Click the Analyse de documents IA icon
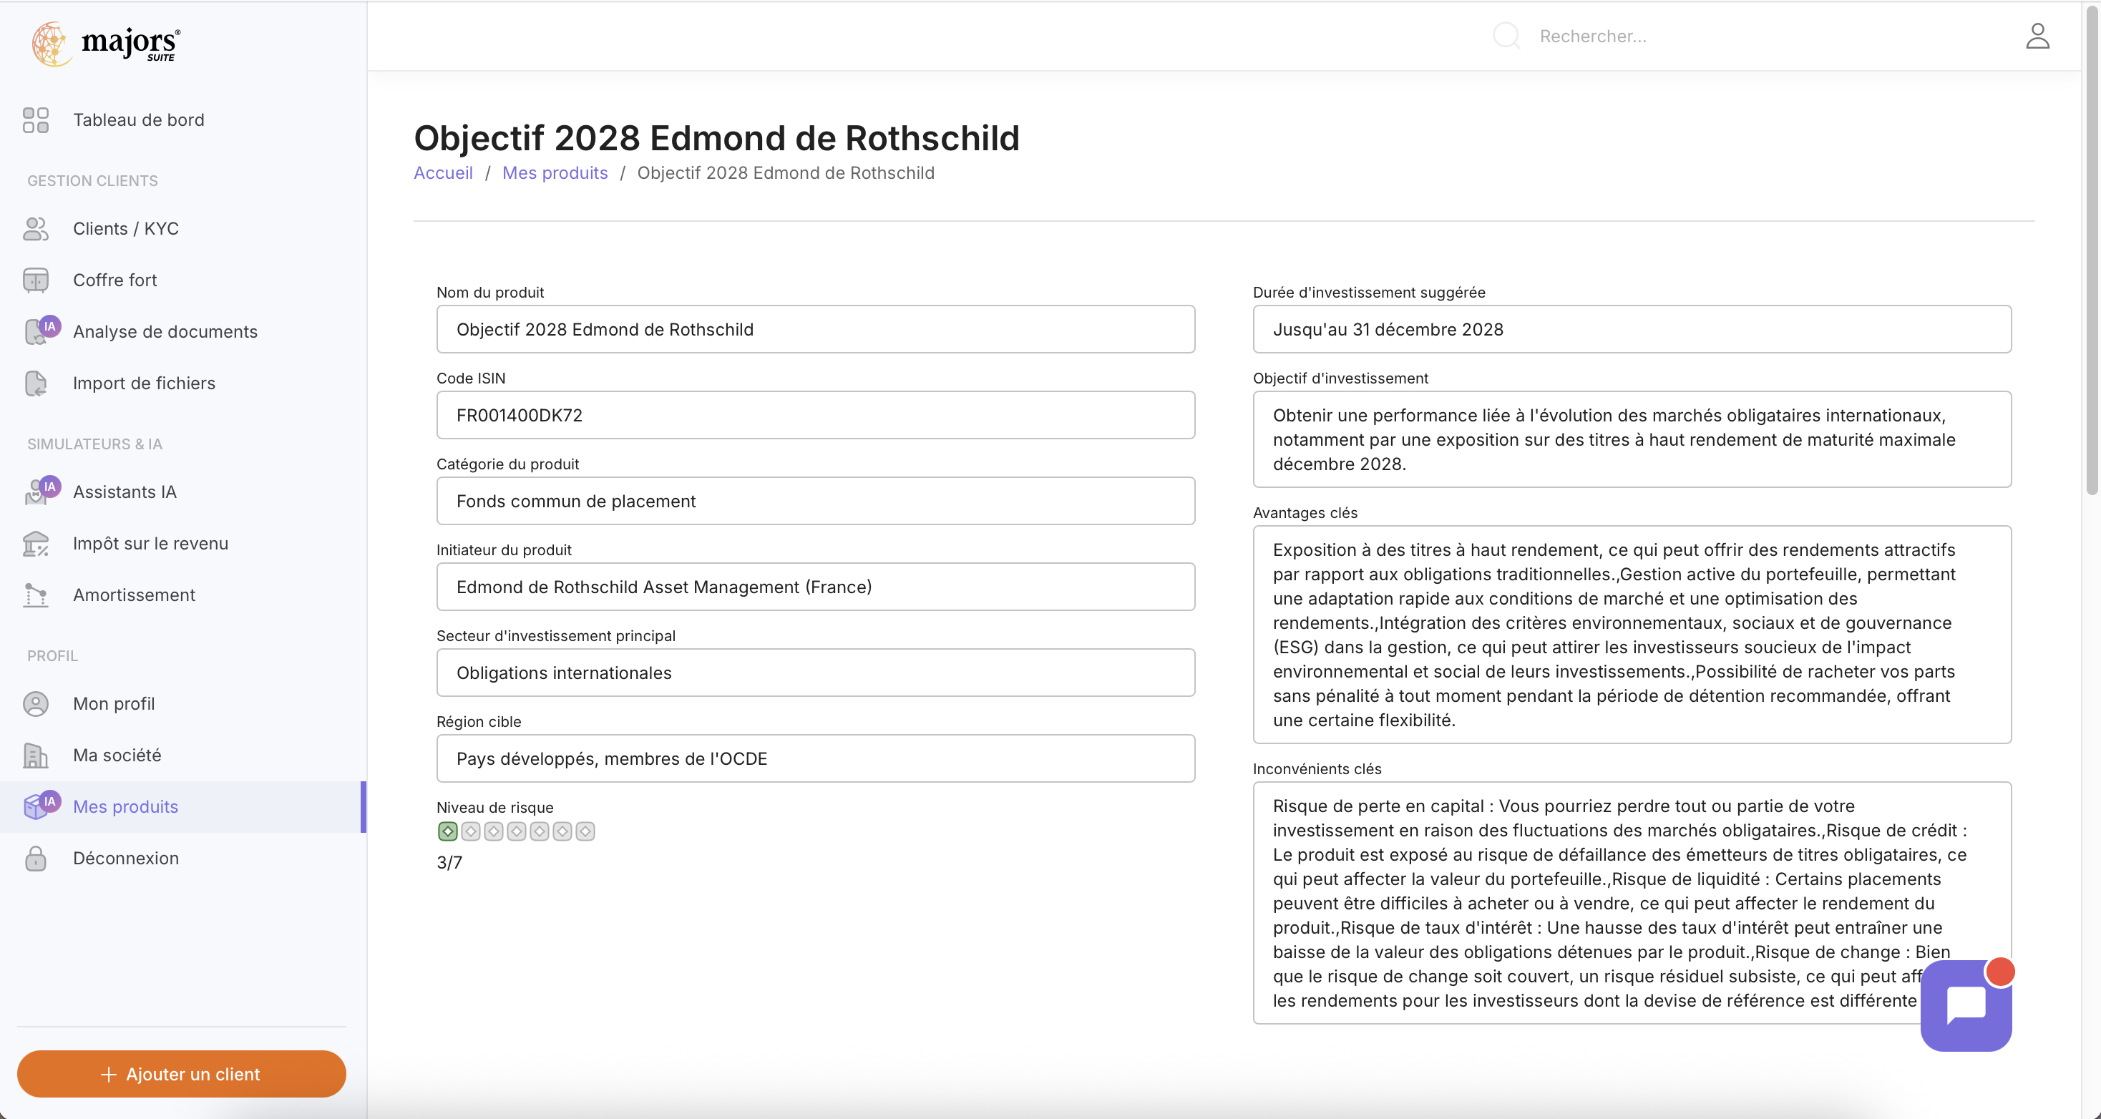Screen dimensions: 2101x1119 pos(36,331)
